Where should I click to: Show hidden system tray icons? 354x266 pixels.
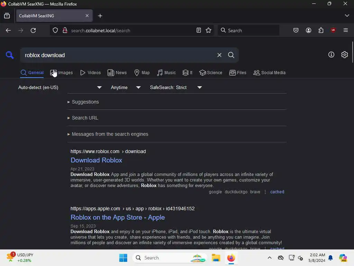(x=270, y=258)
